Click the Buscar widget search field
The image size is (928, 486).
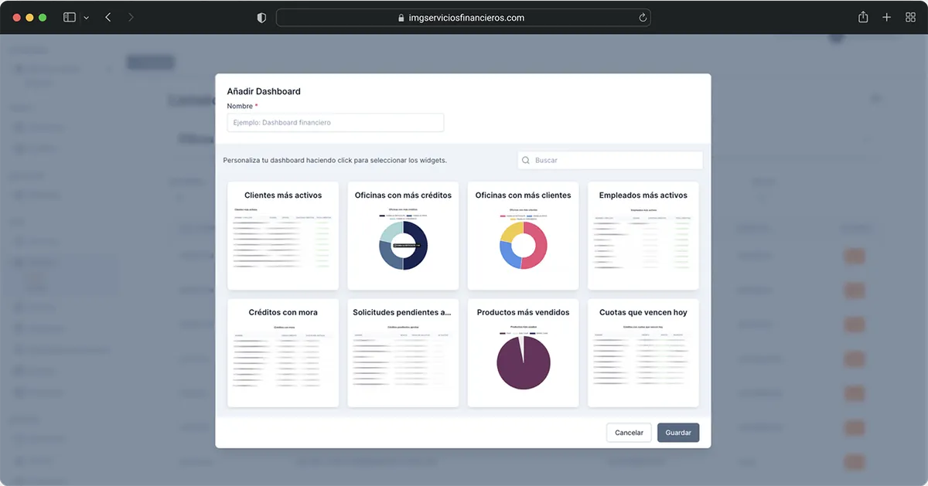(610, 160)
